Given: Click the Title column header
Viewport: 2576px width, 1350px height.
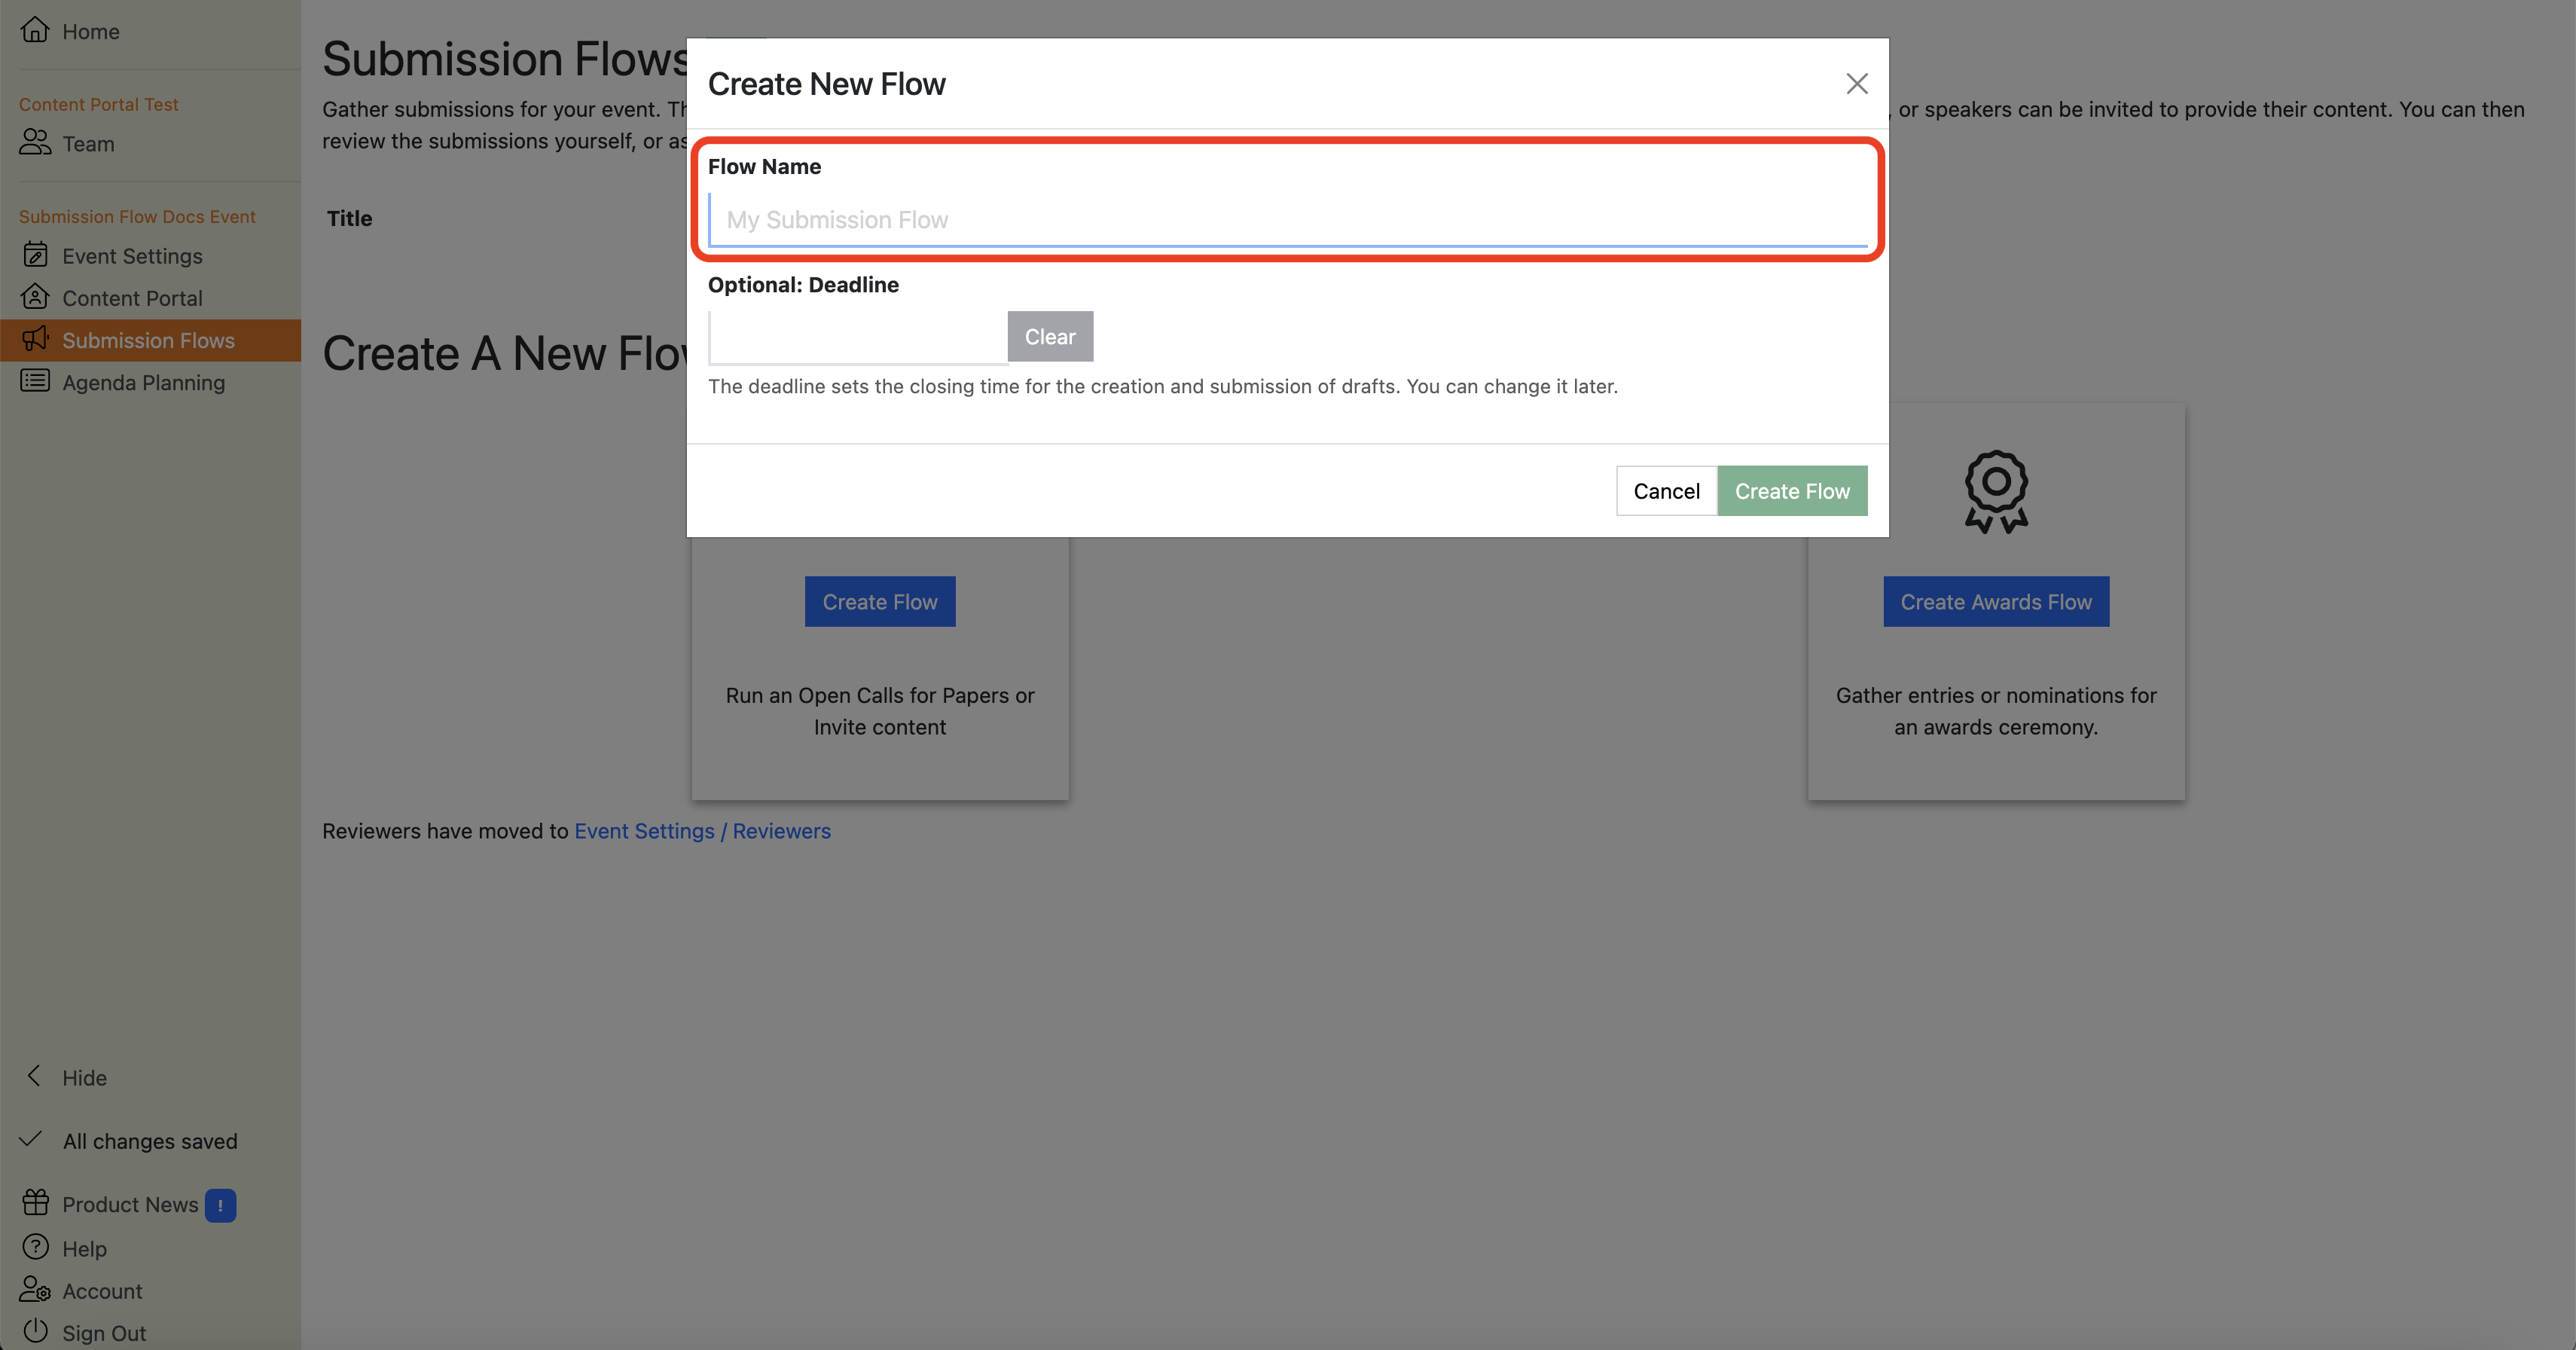Looking at the screenshot, I should (349, 218).
